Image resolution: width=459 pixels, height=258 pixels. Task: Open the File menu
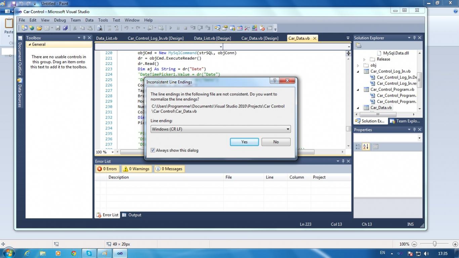click(x=22, y=20)
